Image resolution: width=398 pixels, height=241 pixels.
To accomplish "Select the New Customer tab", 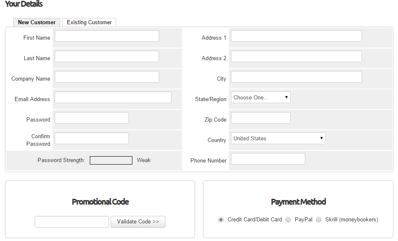I will (x=37, y=23).
